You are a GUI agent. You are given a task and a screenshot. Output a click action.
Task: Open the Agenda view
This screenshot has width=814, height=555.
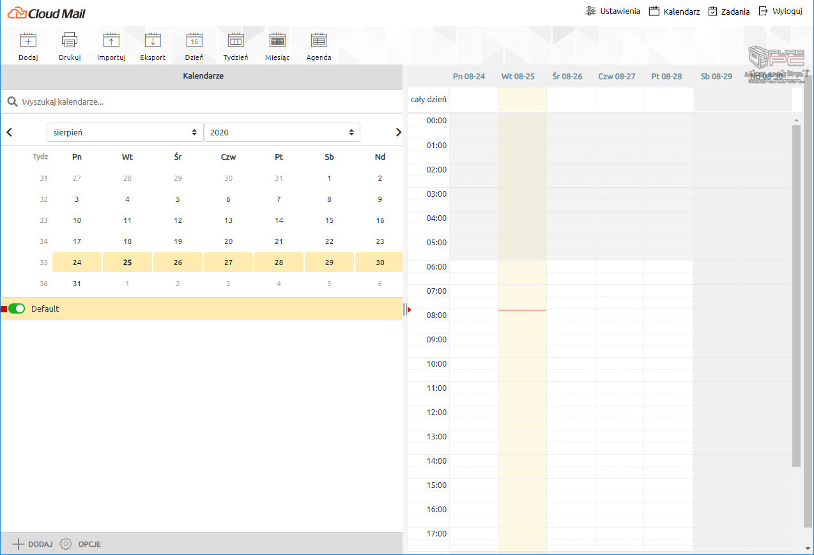[319, 41]
